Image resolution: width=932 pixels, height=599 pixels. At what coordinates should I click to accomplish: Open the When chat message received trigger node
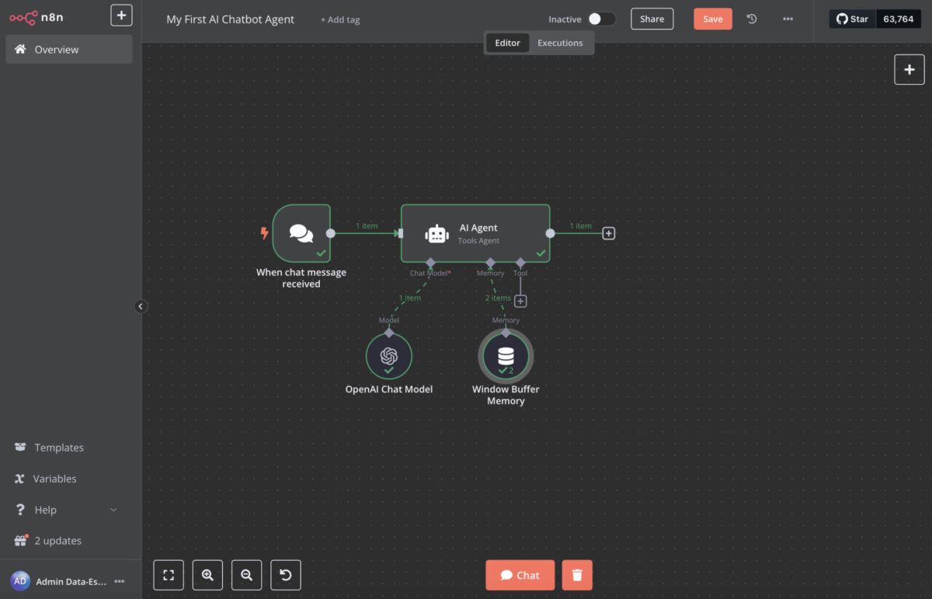302,233
